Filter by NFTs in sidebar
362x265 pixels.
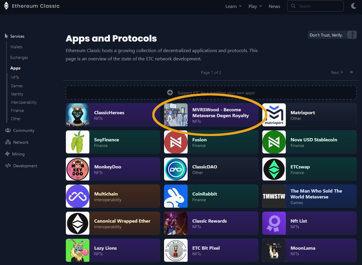tap(15, 78)
